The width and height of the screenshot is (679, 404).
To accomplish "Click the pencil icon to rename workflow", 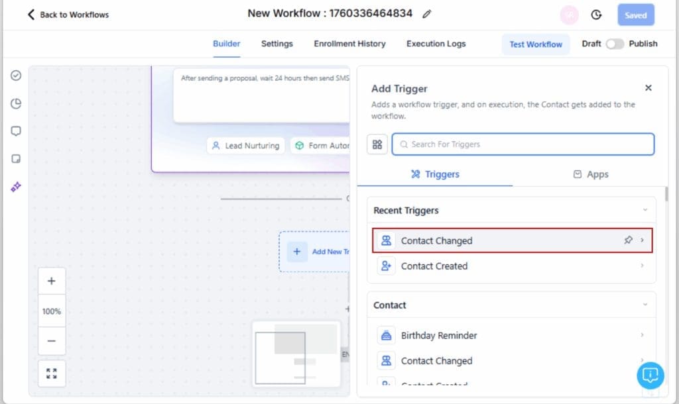I will (x=427, y=14).
